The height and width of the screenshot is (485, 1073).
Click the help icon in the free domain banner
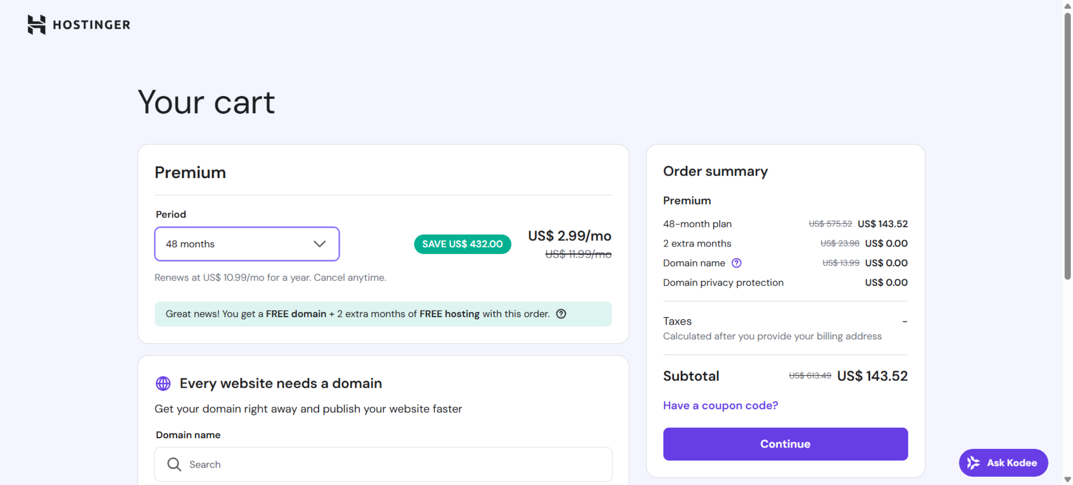561,314
